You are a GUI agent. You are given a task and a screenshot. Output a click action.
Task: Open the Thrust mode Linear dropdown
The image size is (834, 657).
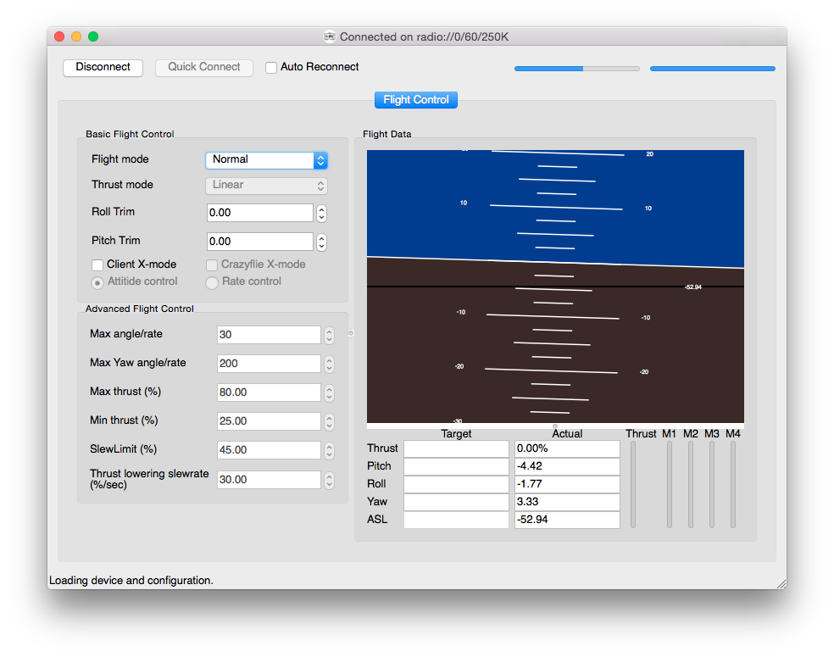coord(266,185)
